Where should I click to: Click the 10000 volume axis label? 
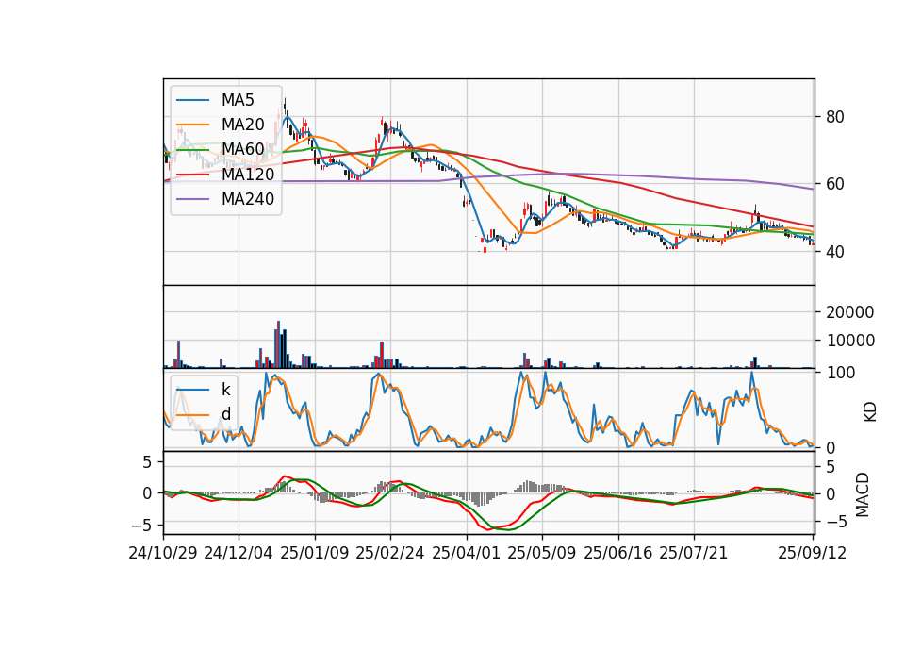850,341
